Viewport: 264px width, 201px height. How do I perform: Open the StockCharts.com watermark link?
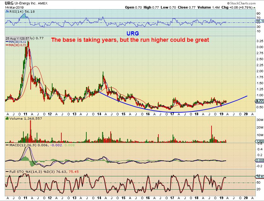241,3
